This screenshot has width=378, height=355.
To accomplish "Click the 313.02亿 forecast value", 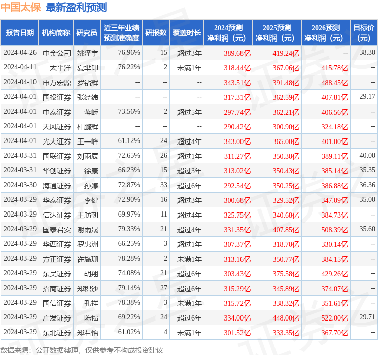I will pos(237,170).
